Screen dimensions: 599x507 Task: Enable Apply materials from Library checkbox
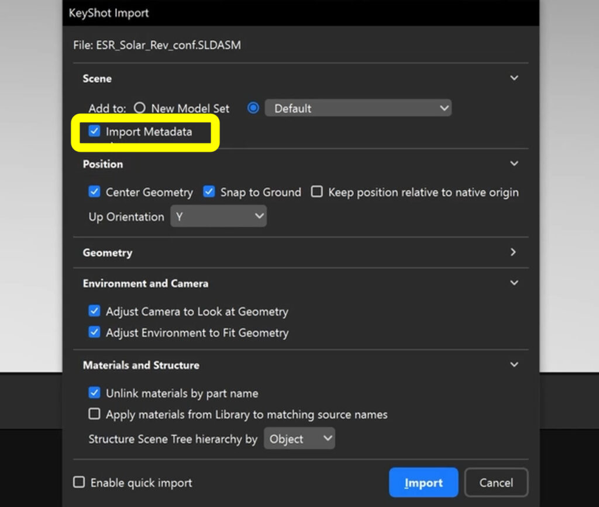94,414
